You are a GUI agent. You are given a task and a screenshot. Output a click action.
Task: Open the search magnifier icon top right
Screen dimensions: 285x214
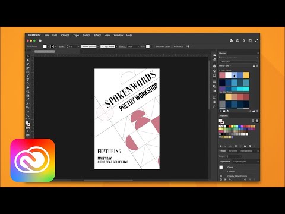click(244, 40)
